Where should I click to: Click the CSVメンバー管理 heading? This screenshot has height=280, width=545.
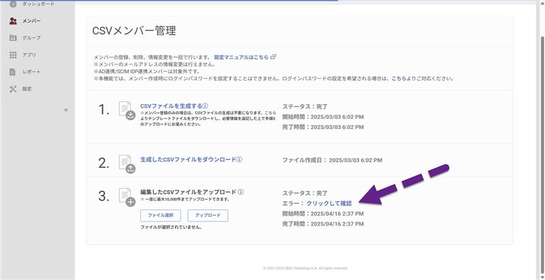click(x=134, y=31)
